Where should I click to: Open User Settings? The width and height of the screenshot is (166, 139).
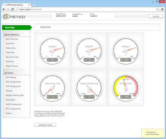11,77
